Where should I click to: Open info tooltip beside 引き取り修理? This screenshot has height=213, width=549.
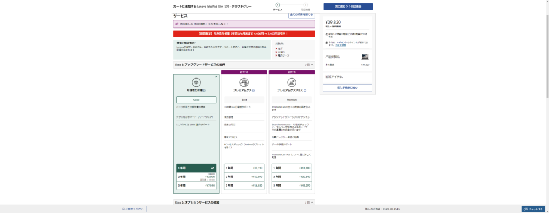click(x=204, y=91)
